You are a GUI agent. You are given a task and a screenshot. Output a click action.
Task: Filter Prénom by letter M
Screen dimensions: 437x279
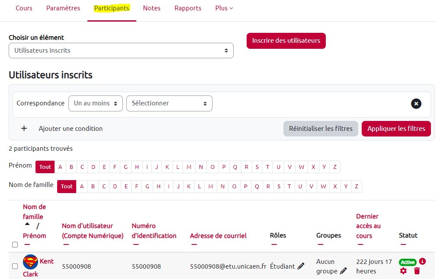189,167
